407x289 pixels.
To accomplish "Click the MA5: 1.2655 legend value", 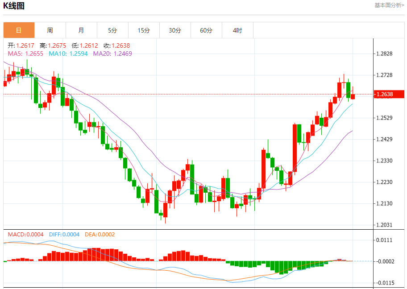I will (x=25, y=54).
